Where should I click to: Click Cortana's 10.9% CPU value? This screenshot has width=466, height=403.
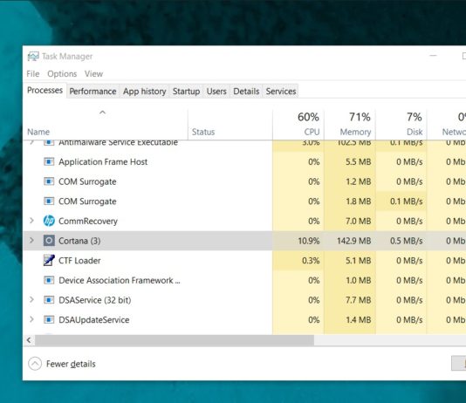(309, 241)
